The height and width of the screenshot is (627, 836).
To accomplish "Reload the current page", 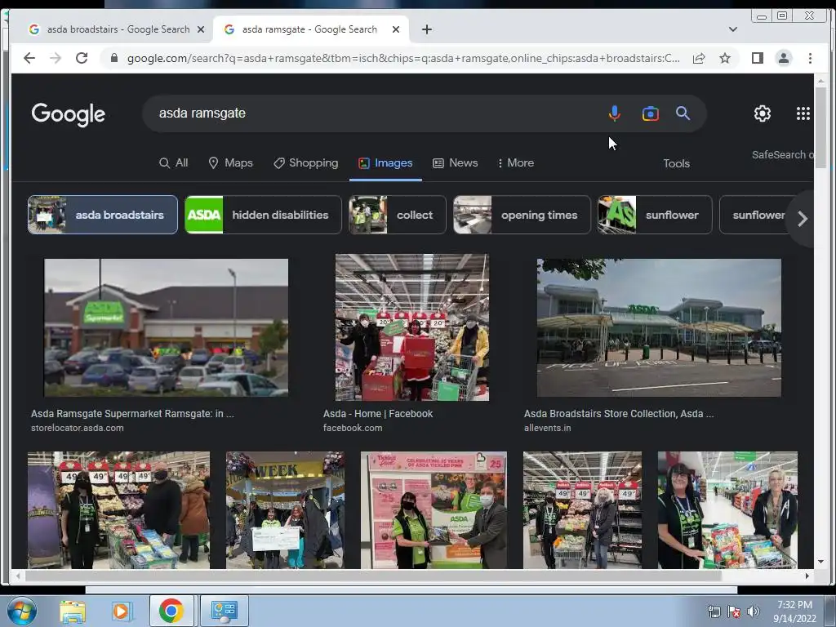I will pos(82,58).
